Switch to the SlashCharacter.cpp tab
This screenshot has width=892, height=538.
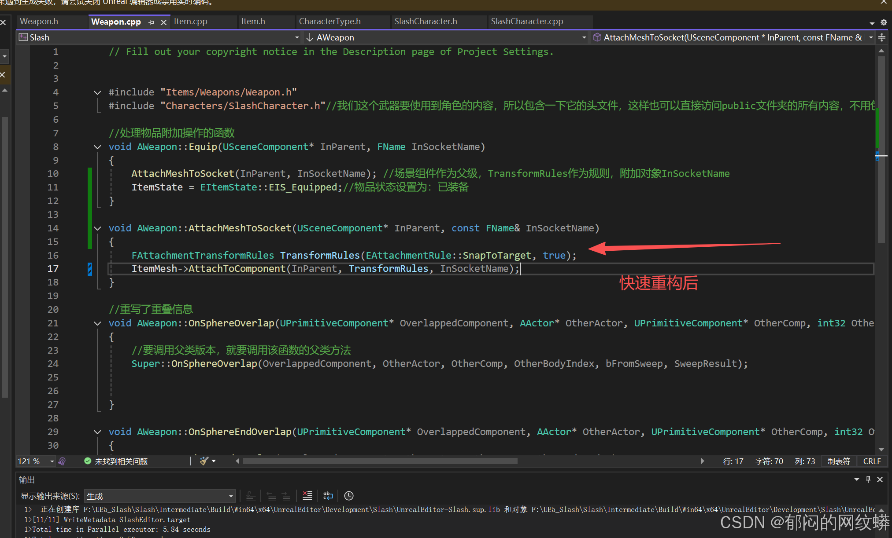(x=527, y=22)
